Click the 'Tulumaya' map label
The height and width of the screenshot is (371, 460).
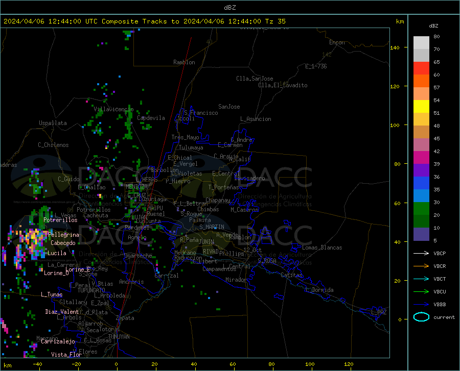click(x=191, y=147)
